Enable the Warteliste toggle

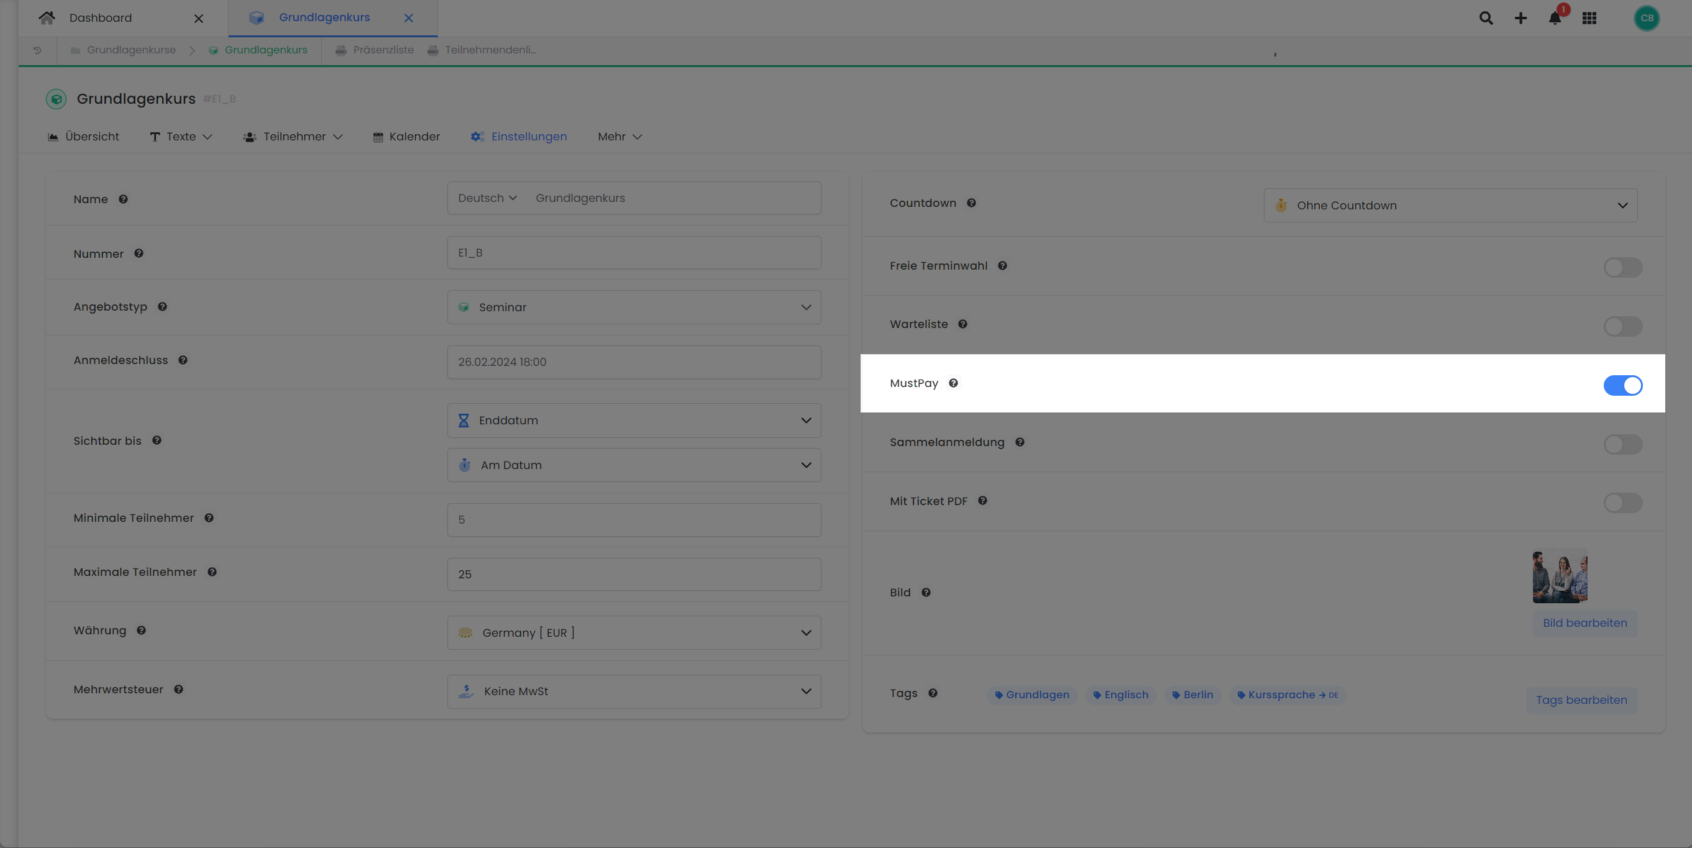pos(1622,326)
